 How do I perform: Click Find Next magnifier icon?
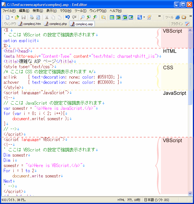click(89, 17)
